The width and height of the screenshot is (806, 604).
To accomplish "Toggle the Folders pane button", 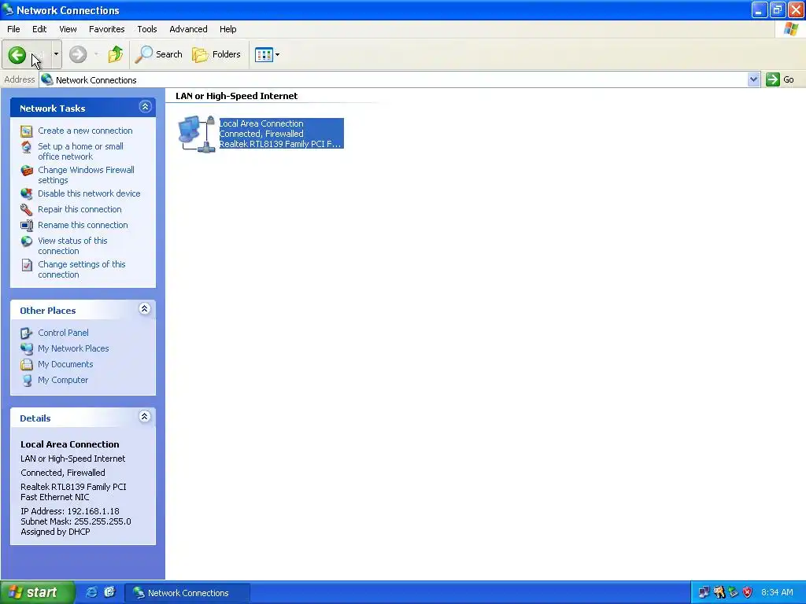I will (216, 54).
